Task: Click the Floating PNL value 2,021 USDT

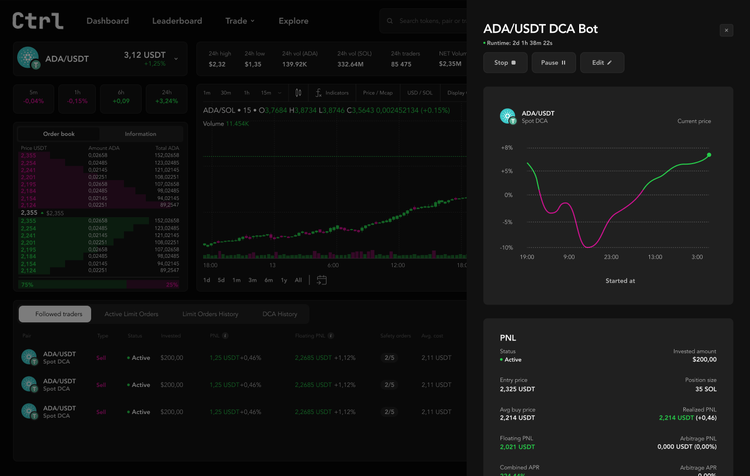Action: pyautogui.click(x=518, y=447)
